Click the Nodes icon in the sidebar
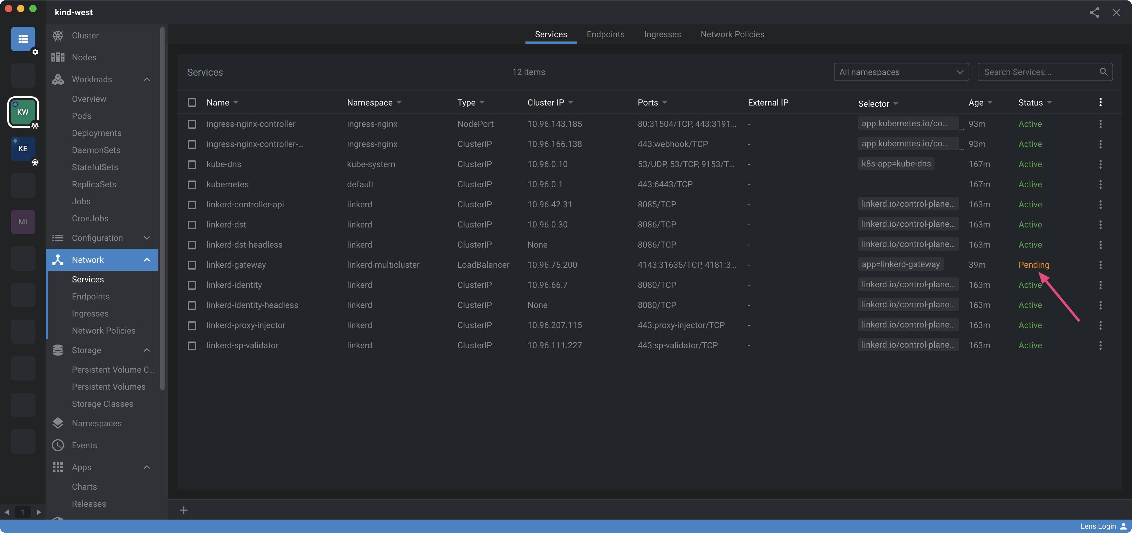This screenshot has height=533, width=1132. 58,57
